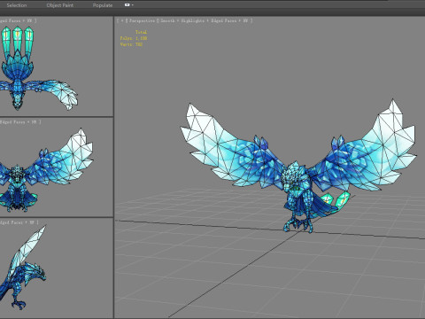Click the Polys count statistic
Image resolution: width=425 pixels, height=319 pixels.
(x=134, y=38)
